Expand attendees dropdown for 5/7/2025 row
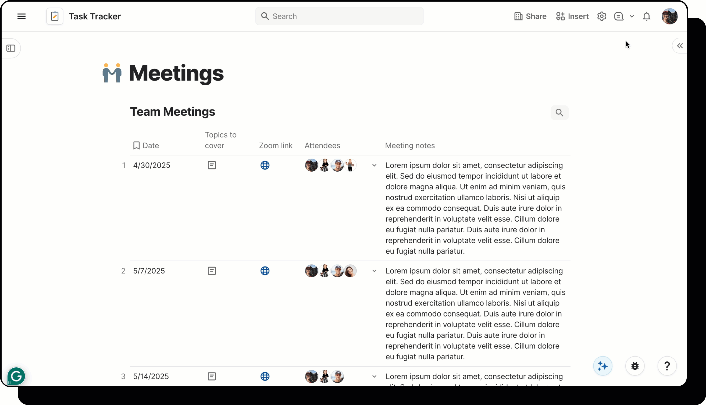706x405 pixels. (x=374, y=271)
